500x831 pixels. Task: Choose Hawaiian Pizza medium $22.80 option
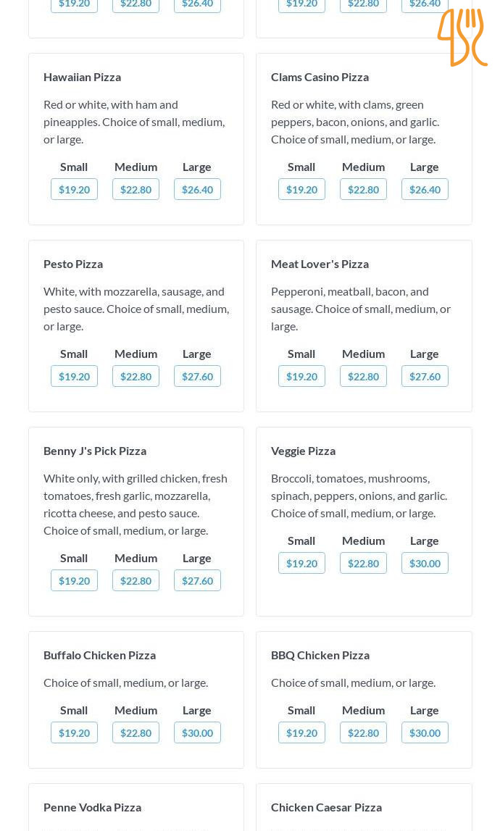click(136, 190)
